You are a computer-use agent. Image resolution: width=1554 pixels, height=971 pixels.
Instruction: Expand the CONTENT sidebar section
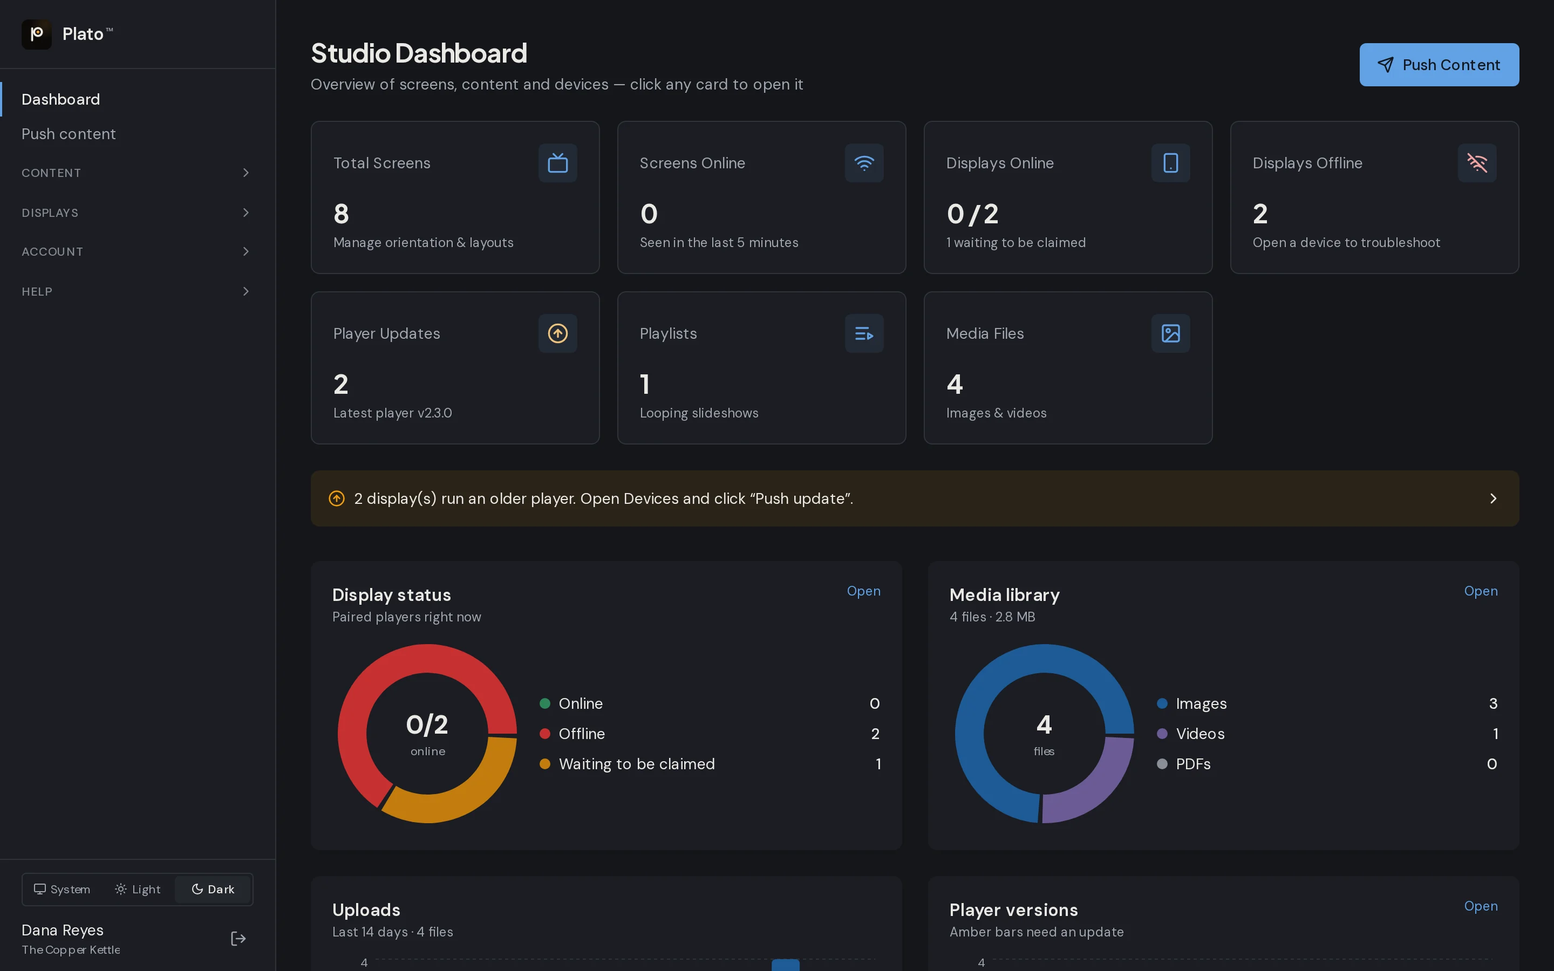138,173
